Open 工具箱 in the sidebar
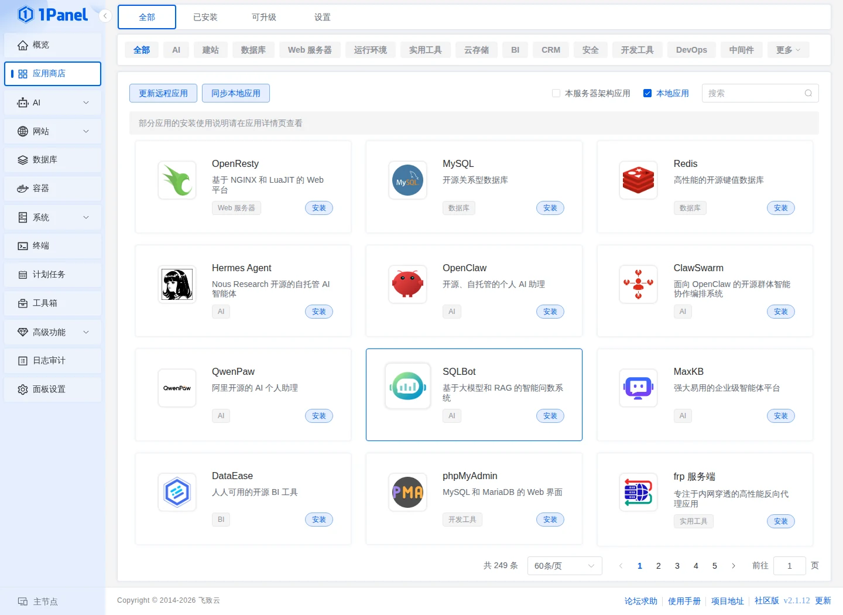 click(53, 303)
